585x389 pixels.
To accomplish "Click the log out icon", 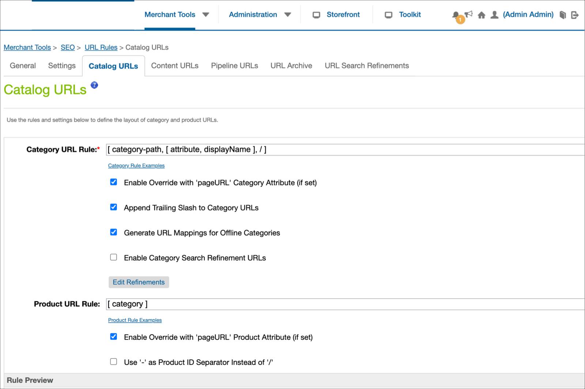I will 575,15.
